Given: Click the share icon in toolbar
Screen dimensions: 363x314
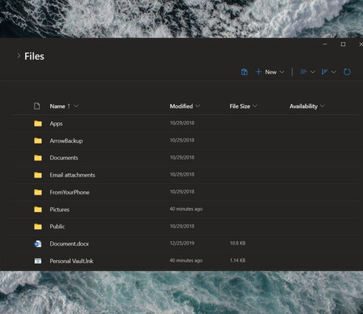Looking at the screenshot, I should pos(244,72).
